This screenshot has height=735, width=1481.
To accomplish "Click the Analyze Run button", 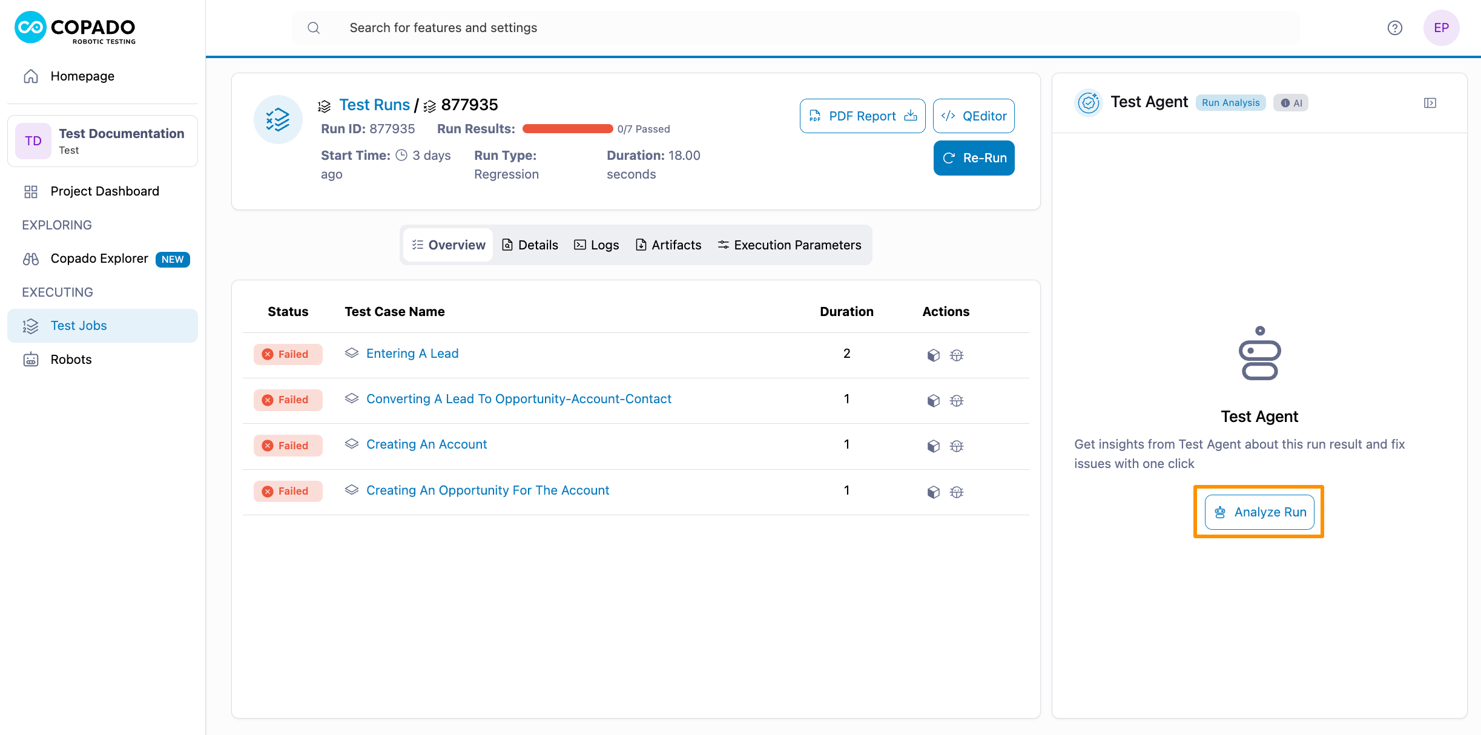I will 1259,512.
